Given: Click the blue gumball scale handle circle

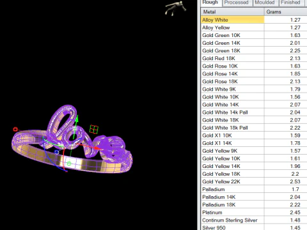Looking at the screenshot, I should [56, 152].
